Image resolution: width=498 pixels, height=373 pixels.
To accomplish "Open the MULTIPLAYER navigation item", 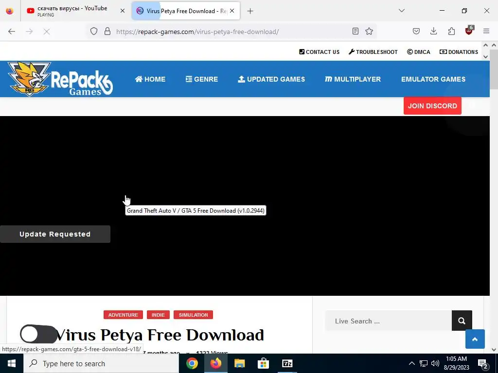I will [353, 79].
